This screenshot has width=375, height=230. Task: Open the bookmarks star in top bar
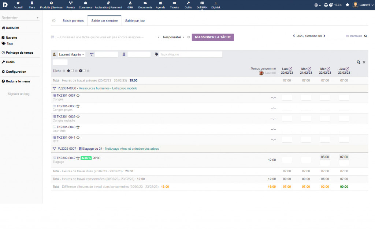[347, 5]
